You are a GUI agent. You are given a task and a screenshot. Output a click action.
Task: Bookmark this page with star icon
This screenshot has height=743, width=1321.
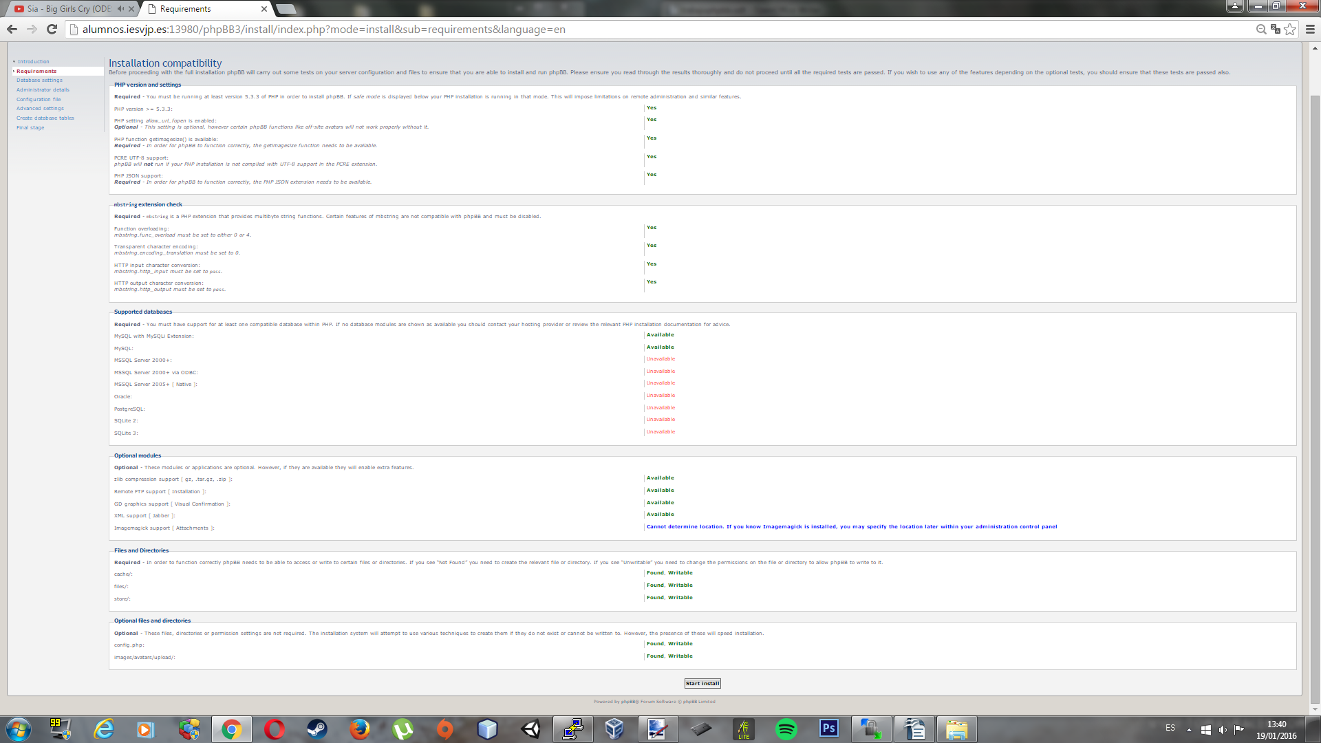[1290, 29]
